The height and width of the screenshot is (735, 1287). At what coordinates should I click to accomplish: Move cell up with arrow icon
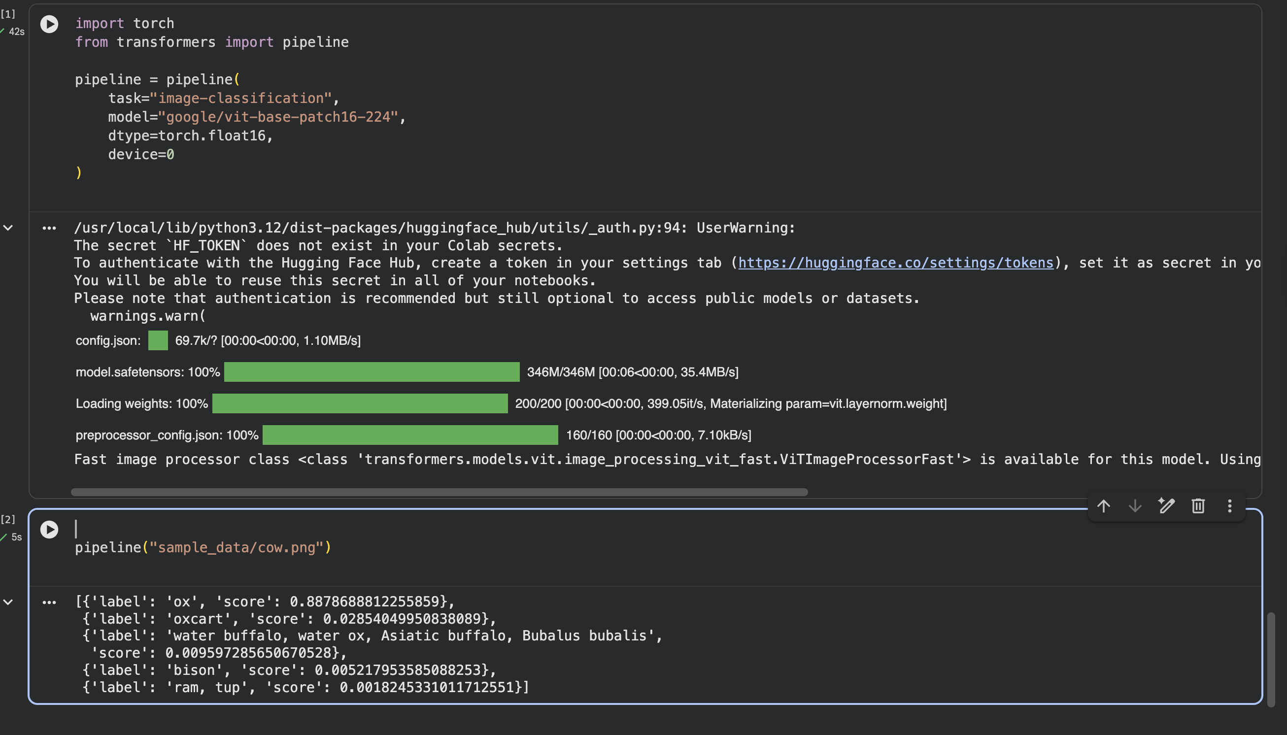[1103, 506]
